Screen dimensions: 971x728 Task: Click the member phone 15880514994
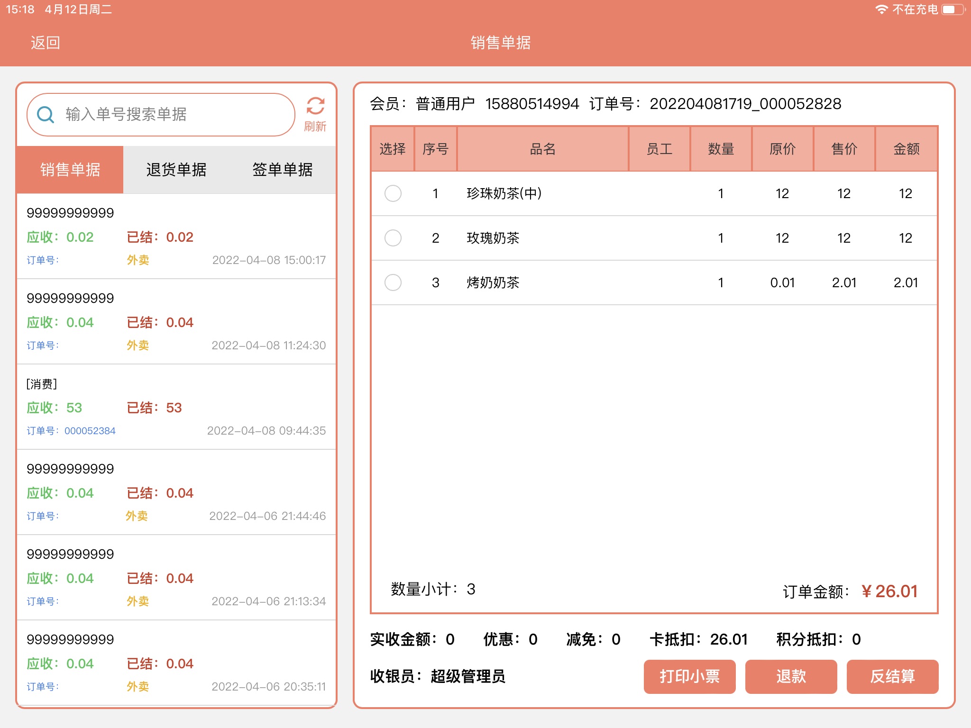[532, 104]
